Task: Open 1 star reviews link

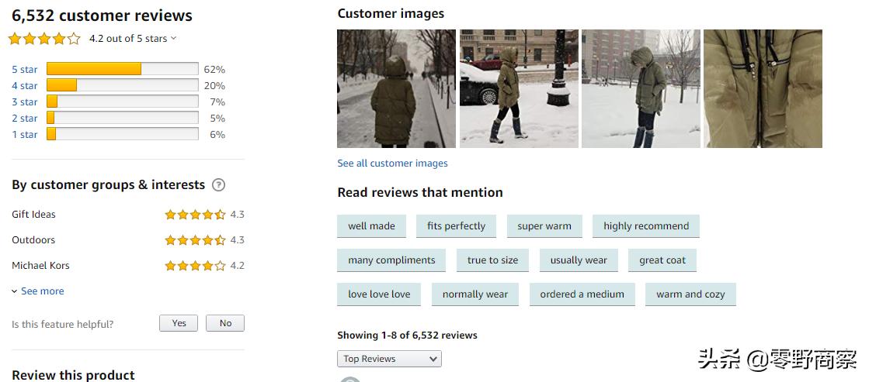Action: (25, 135)
